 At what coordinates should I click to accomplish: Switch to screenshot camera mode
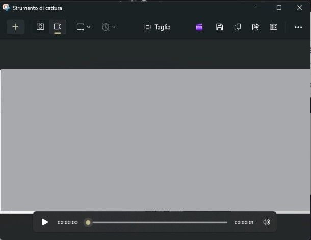point(40,26)
